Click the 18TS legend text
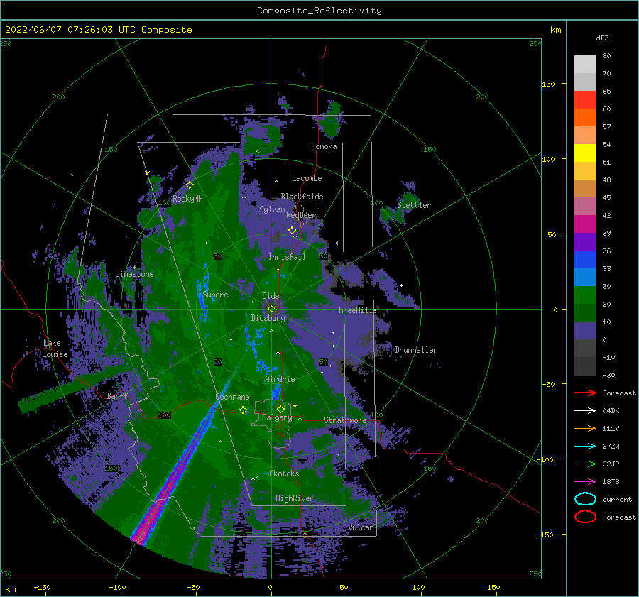 [x=611, y=482]
